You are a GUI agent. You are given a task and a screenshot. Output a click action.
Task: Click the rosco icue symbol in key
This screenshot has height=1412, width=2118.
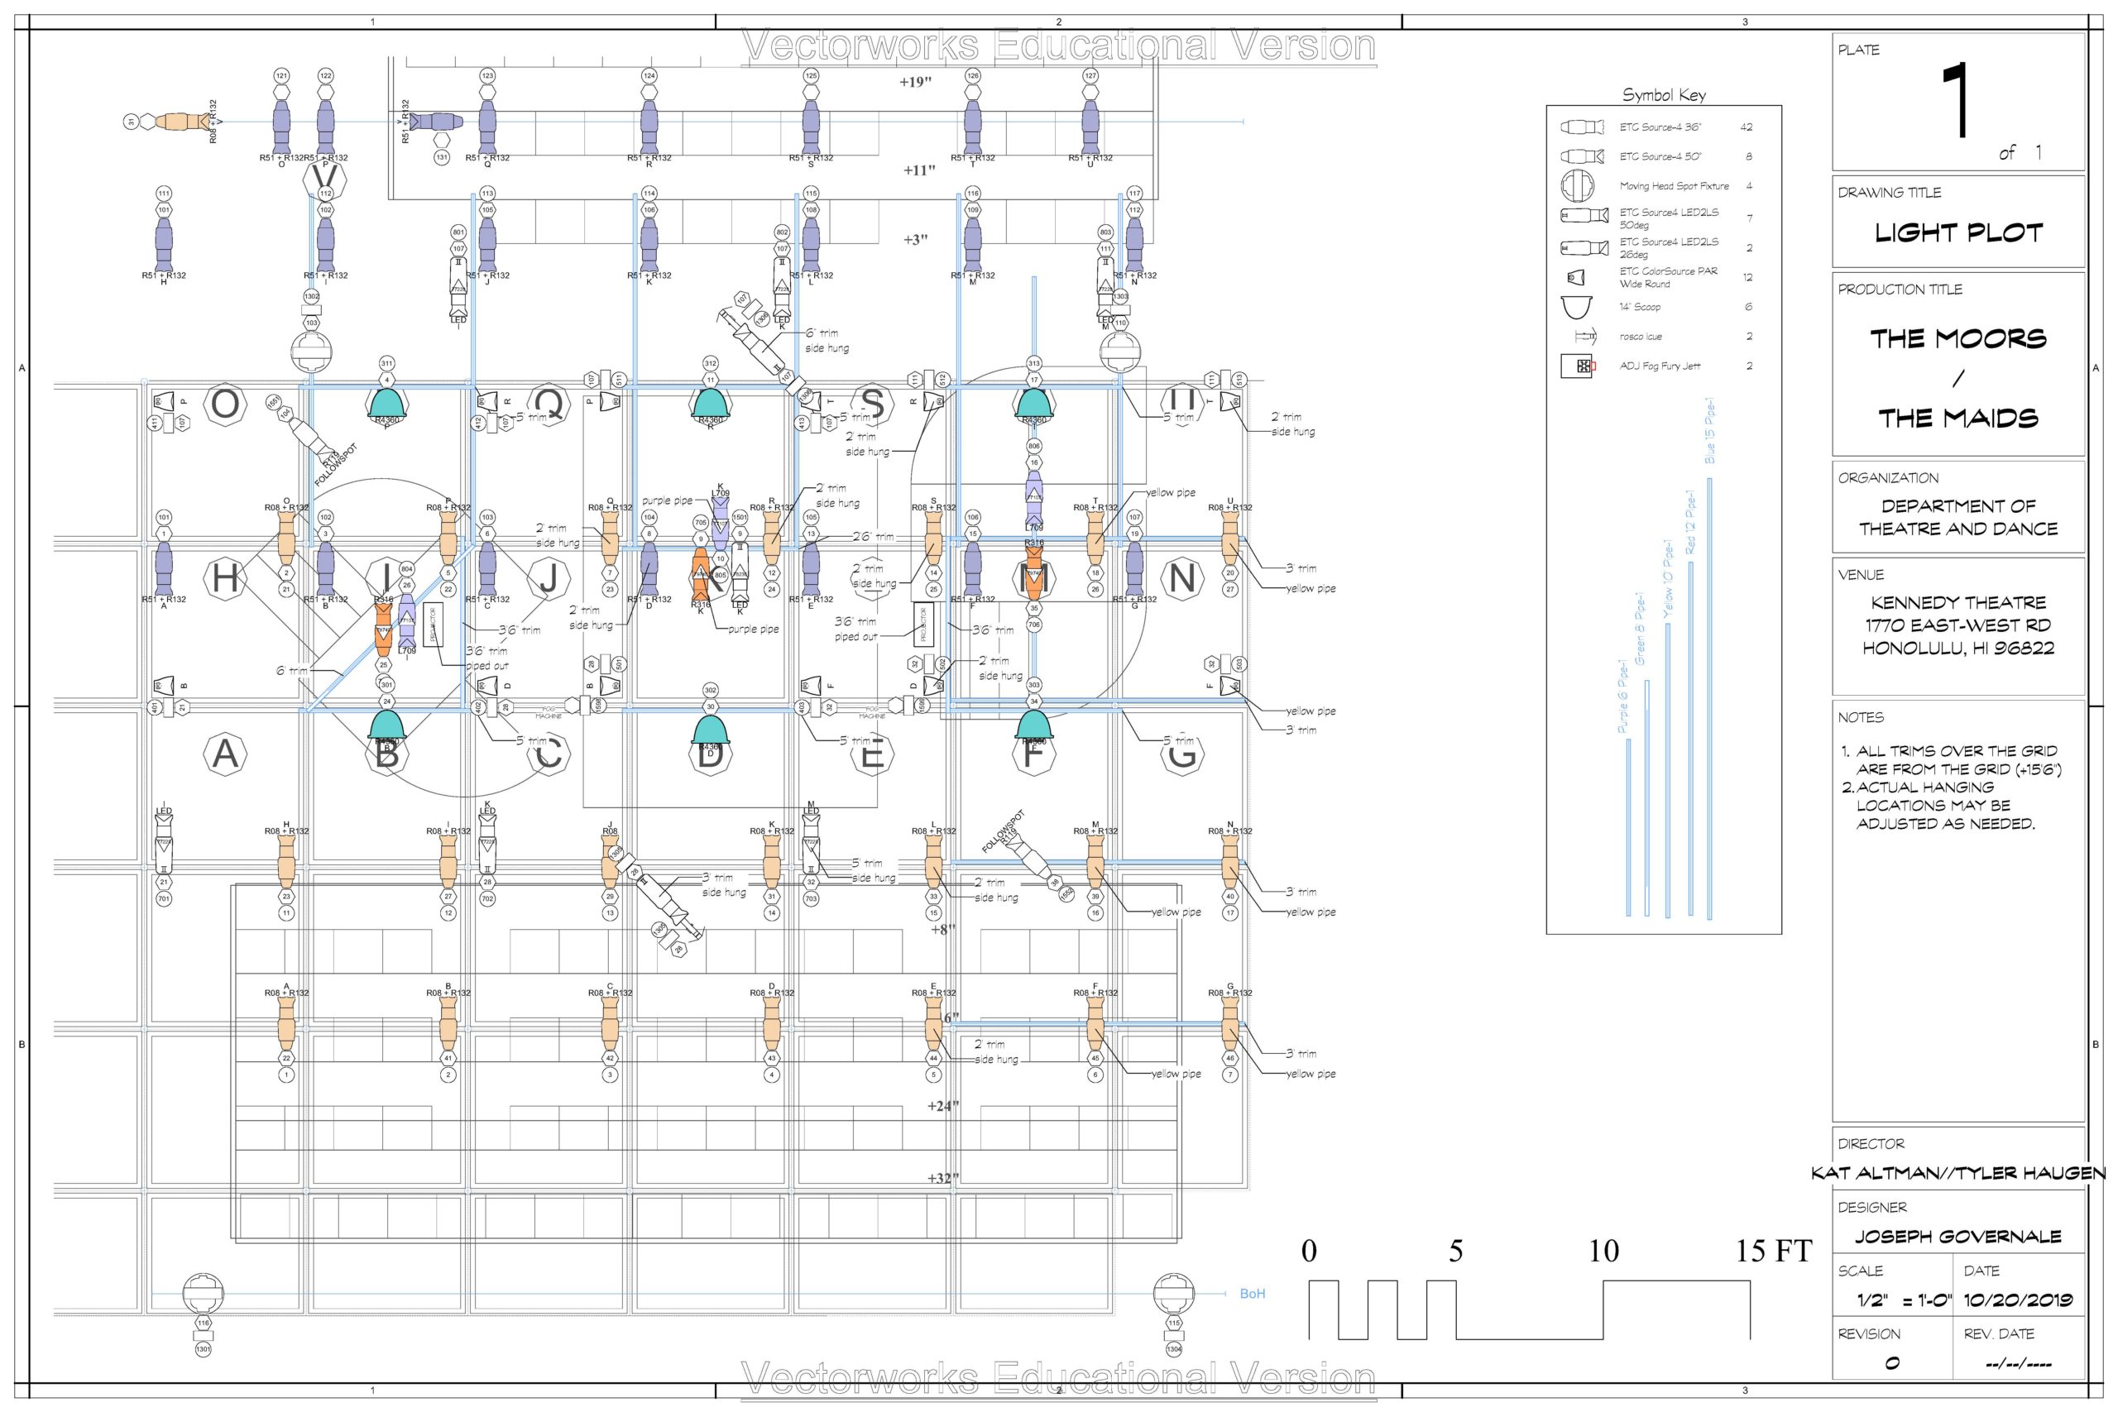[1585, 337]
